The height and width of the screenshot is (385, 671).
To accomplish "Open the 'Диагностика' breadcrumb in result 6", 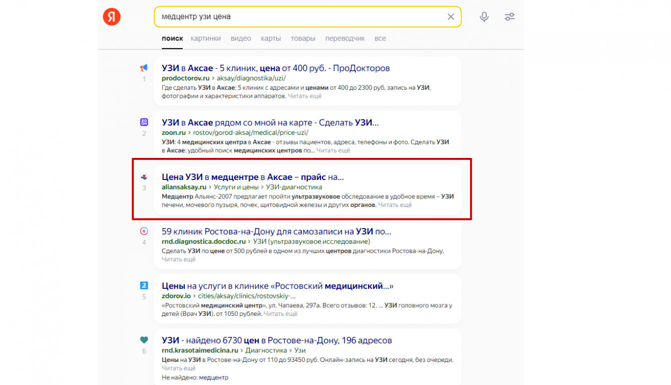I will pos(266,350).
